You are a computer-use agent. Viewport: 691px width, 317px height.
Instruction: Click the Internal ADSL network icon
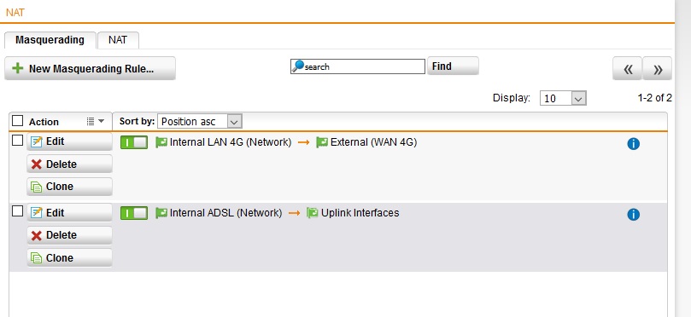tap(161, 213)
